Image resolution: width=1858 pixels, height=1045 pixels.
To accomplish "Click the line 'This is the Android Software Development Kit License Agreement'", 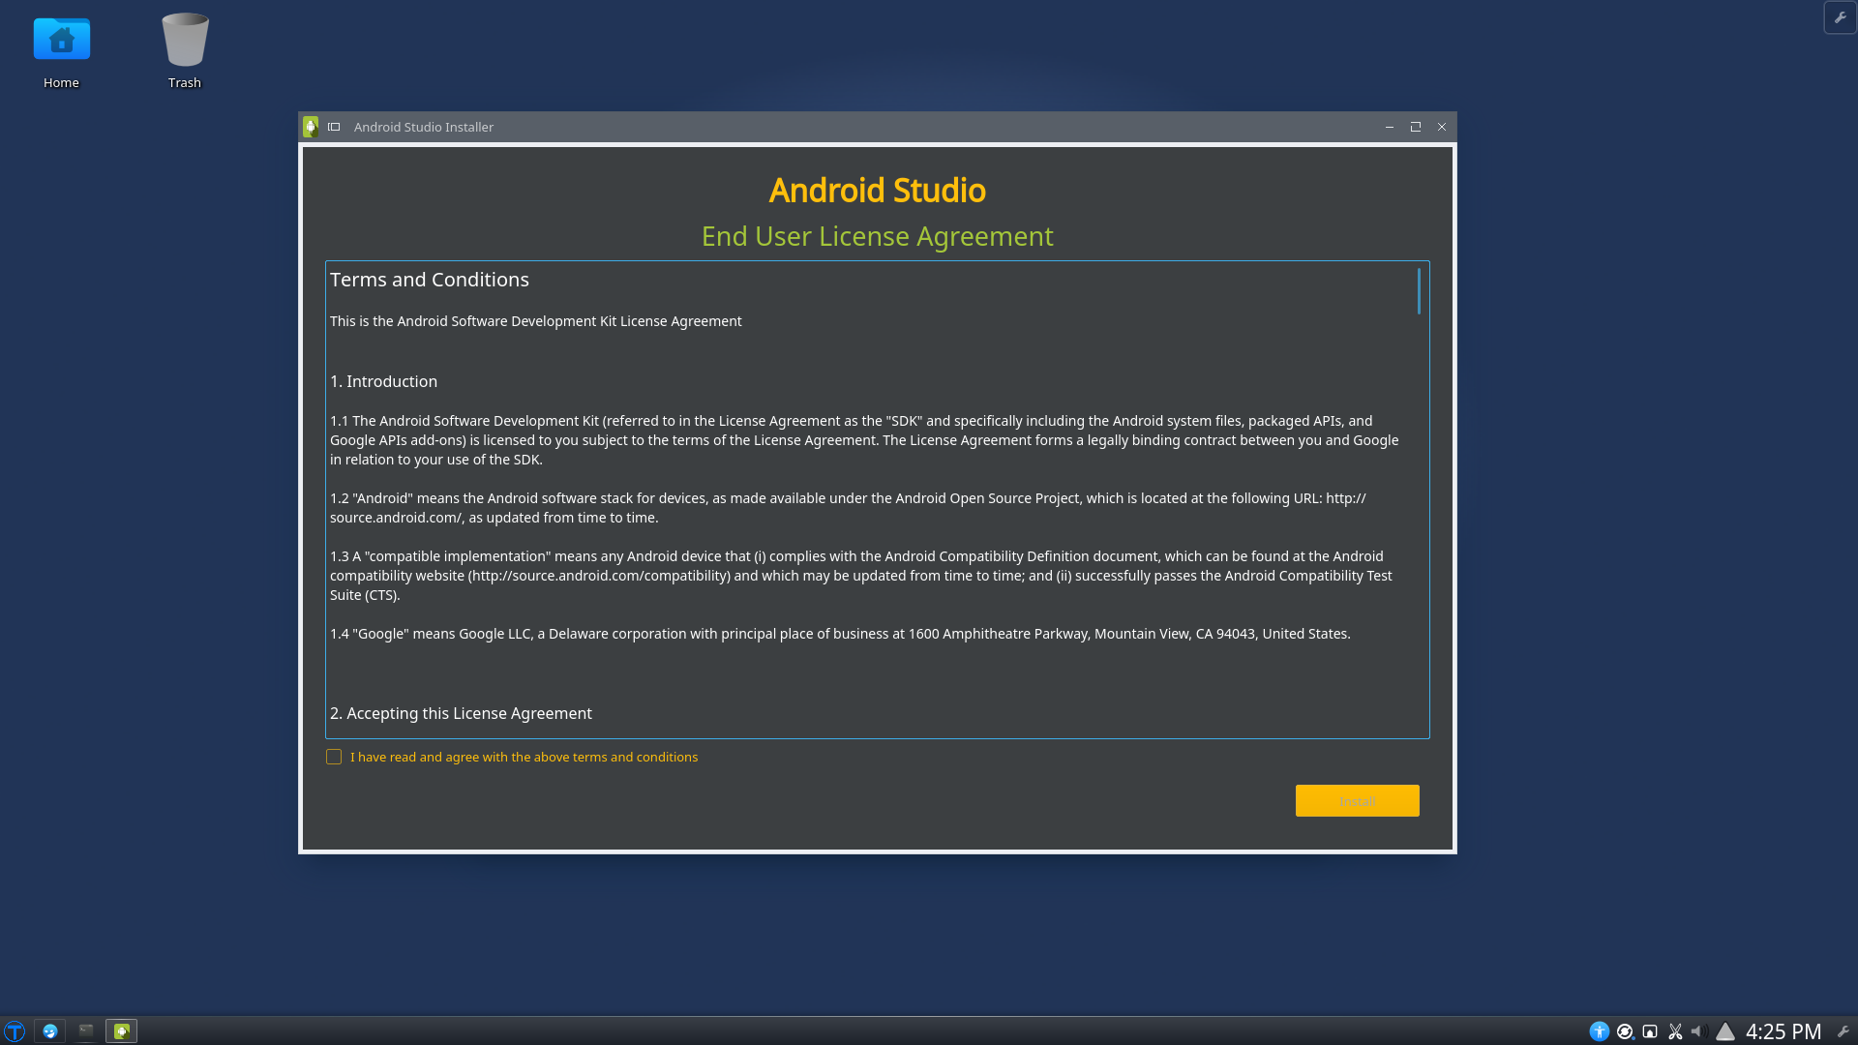I will click(x=536, y=321).
